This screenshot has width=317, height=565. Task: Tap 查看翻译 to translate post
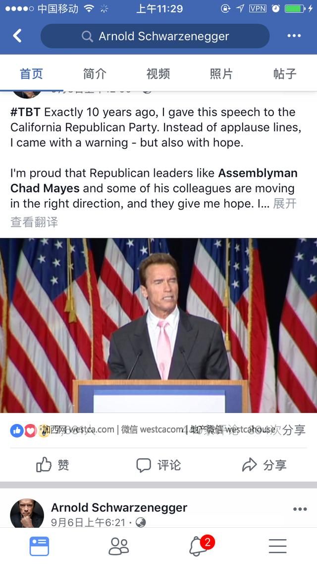(34, 222)
